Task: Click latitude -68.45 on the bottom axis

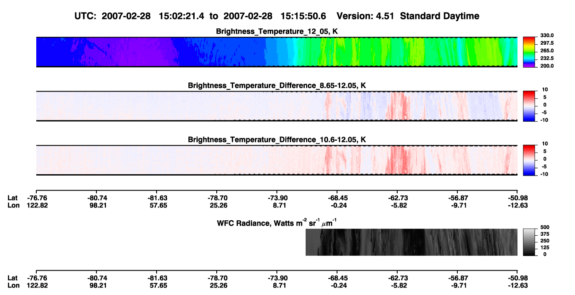Action: click(337, 278)
